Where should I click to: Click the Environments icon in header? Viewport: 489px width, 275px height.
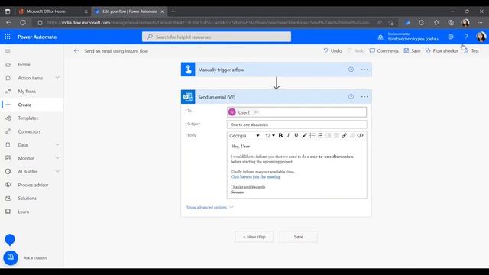(381, 37)
